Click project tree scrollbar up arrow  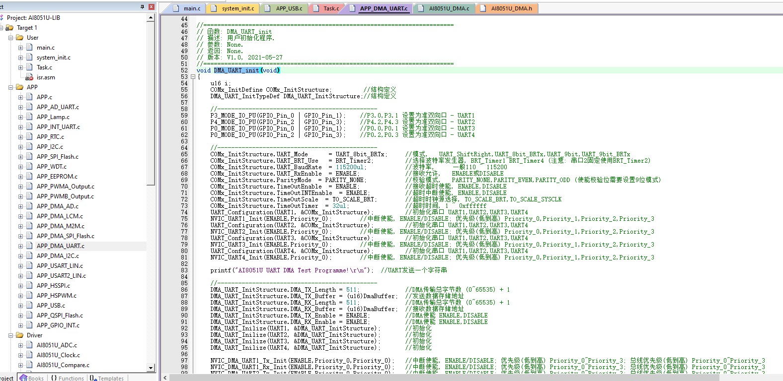tap(151, 18)
